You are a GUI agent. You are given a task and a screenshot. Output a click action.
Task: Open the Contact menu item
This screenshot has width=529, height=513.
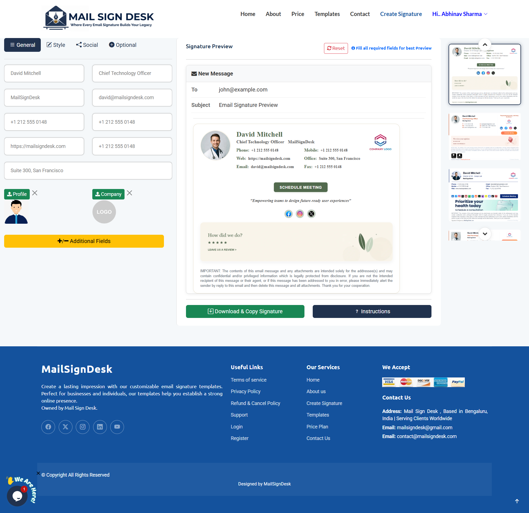(x=360, y=14)
